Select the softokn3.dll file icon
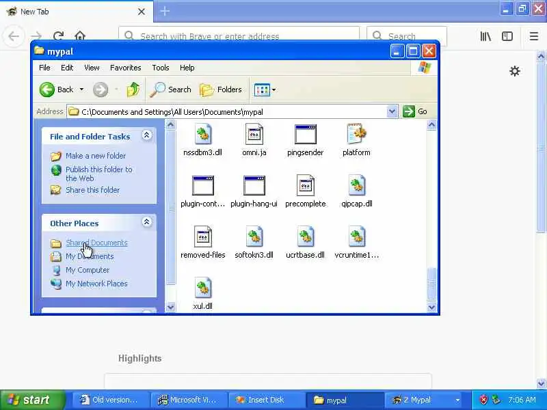547x410 pixels. pyautogui.click(x=254, y=236)
